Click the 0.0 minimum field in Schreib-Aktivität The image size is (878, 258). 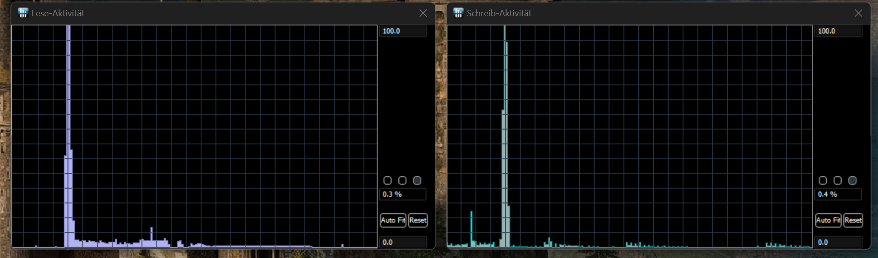tap(838, 242)
